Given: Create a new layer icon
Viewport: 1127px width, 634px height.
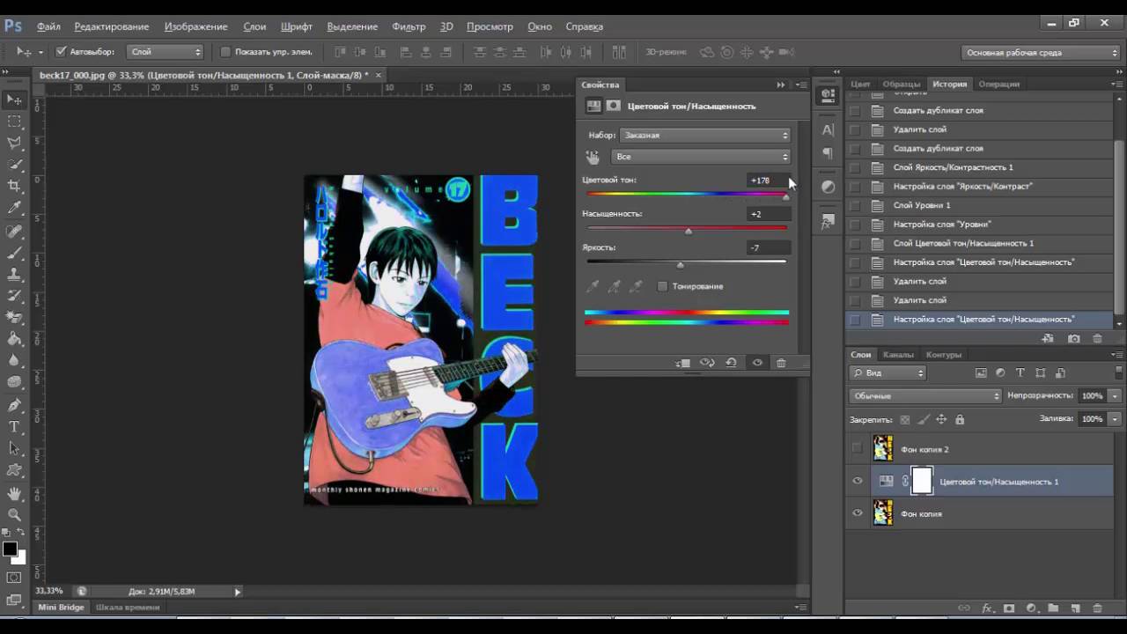Looking at the screenshot, I should pos(1075,608).
